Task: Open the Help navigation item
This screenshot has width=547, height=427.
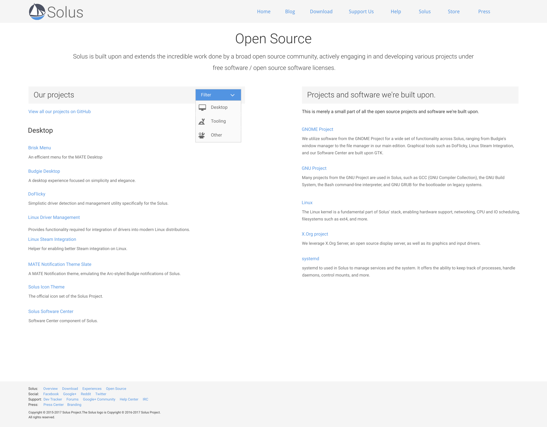Action: tap(396, 12)
